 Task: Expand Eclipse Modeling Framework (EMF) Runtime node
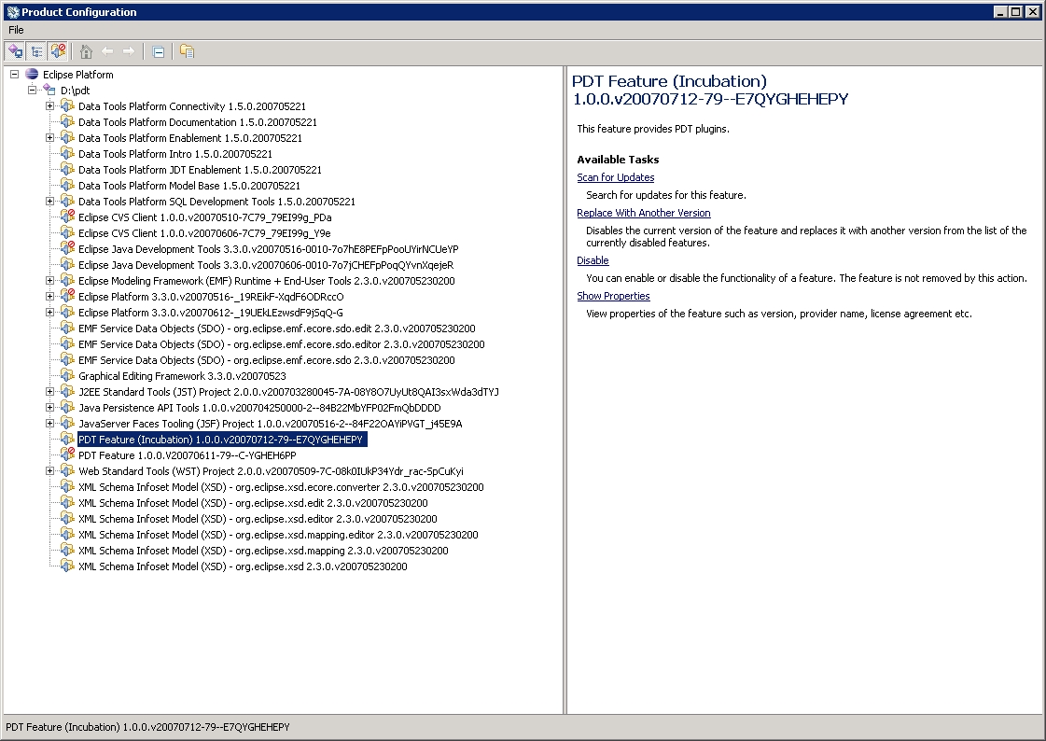[50, 281]
